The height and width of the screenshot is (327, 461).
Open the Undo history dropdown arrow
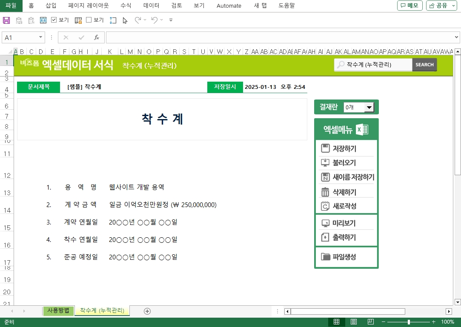tap(161, 20)
